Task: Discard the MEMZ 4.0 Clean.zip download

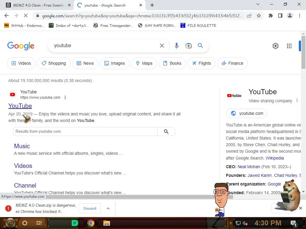Action: (x=90, y=208)
